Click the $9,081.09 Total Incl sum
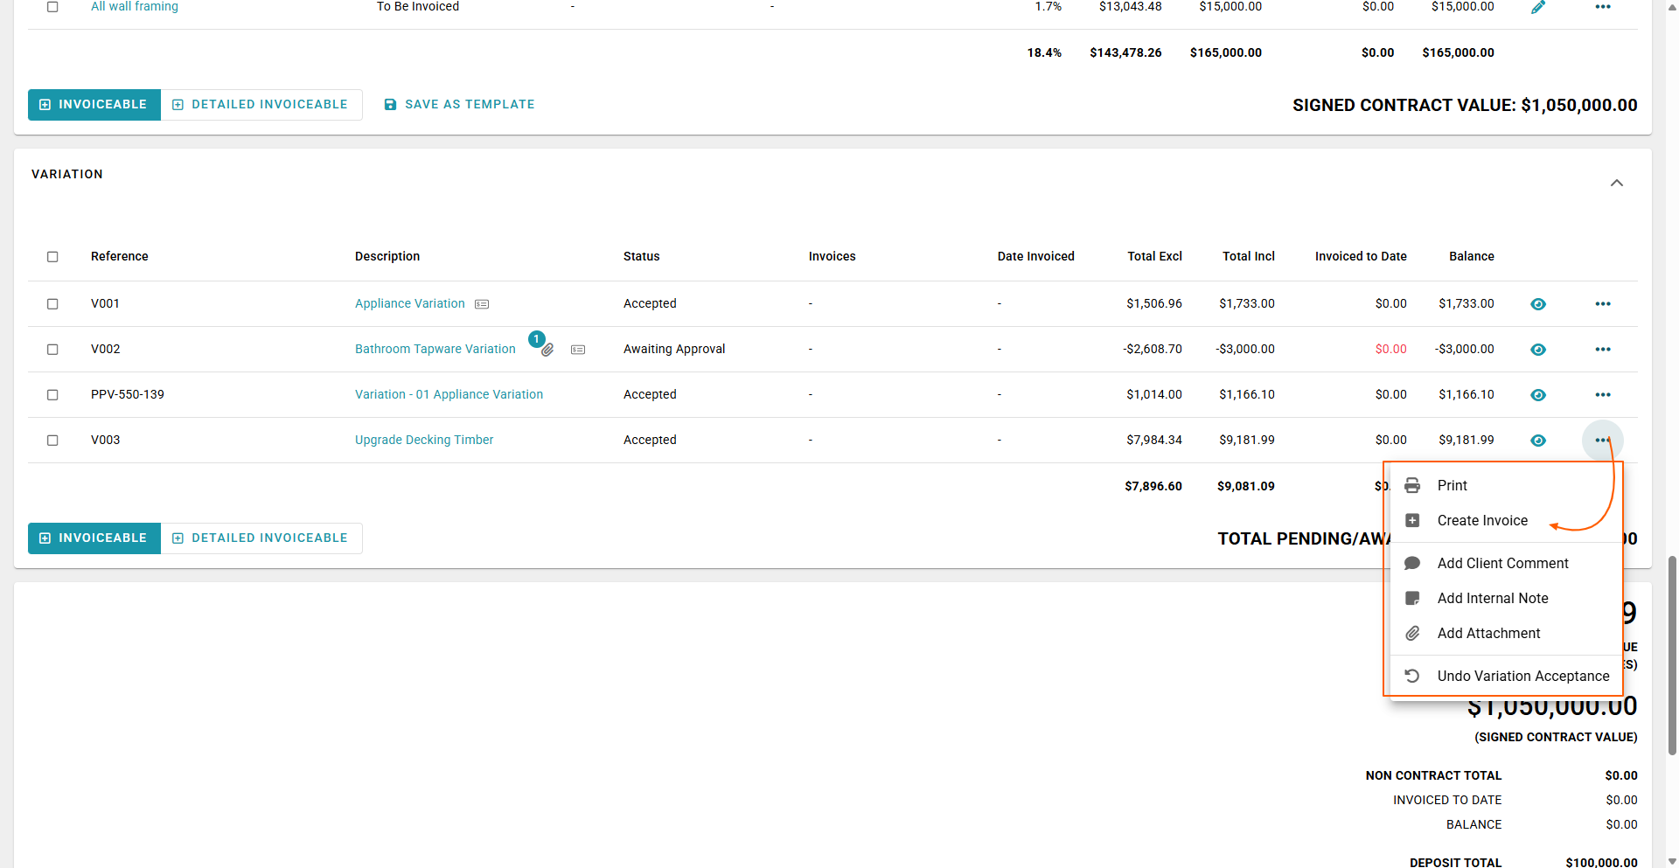Image resolution: width=1679 pixels, height=868 pixels. tap(1246, 486)
